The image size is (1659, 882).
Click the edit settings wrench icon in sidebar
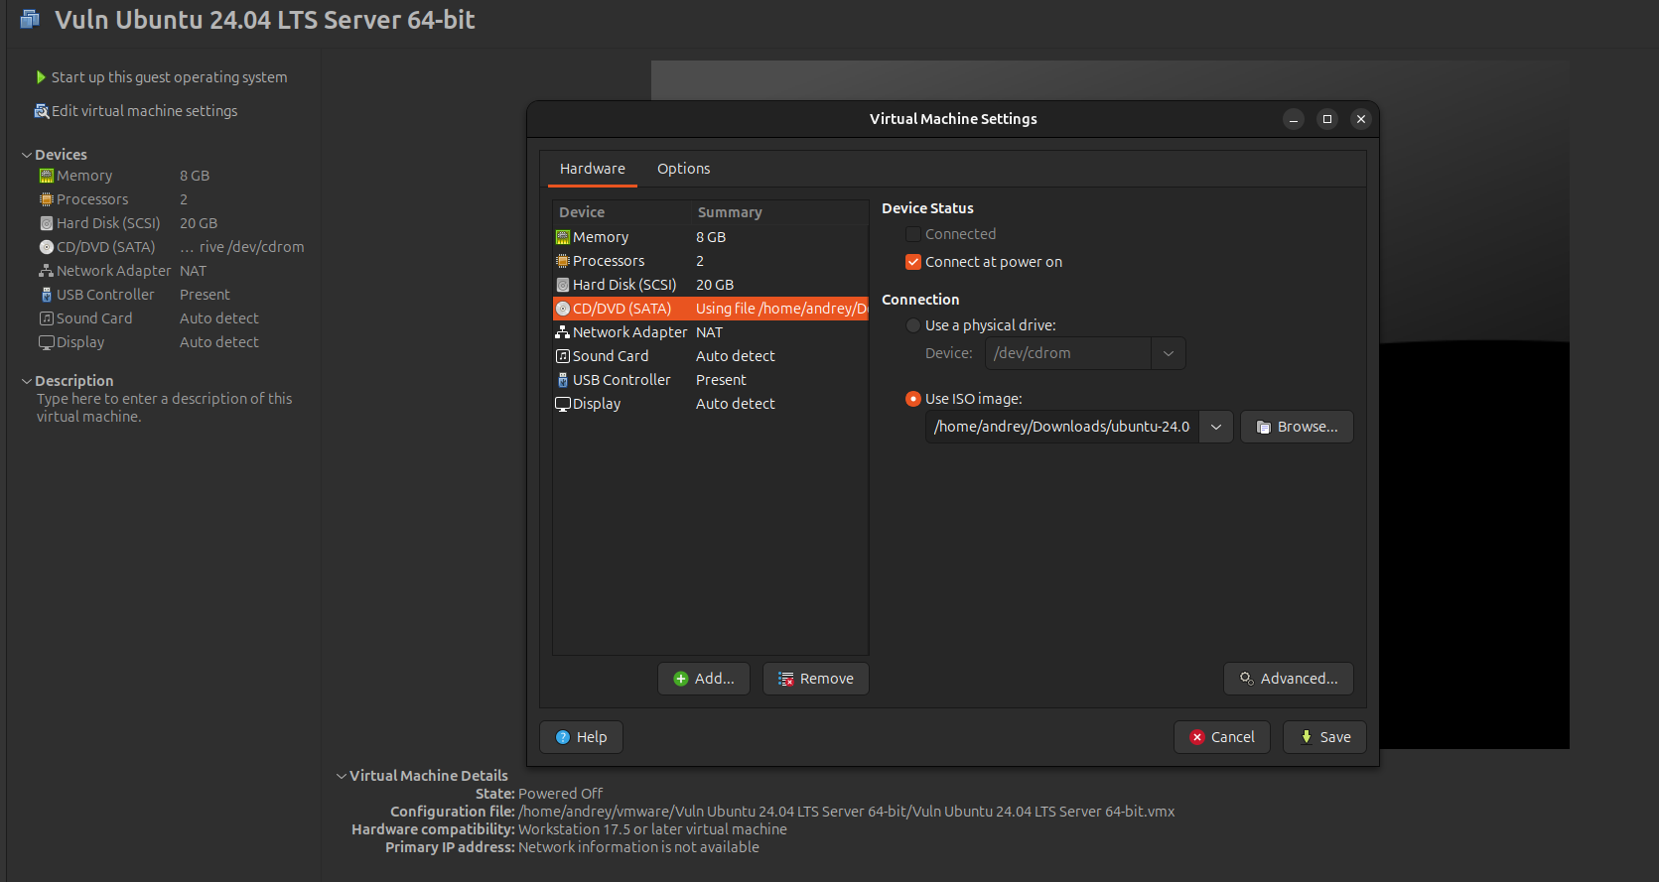pos(42,111)
